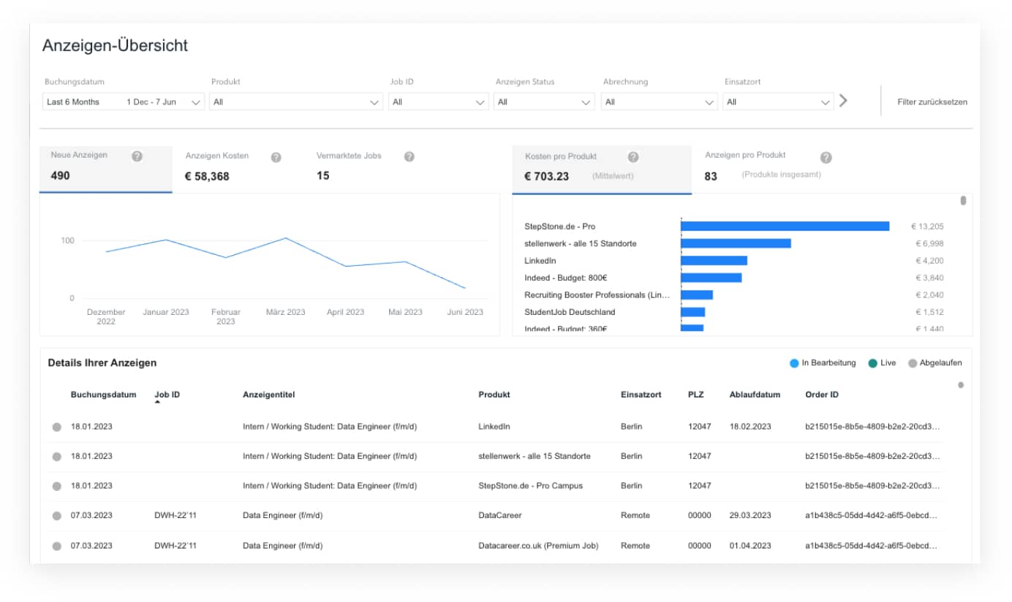The width and height of the screenshot is (1012, 602).
Task: Open the Produkt filter dropdown
Action: pos(296,102)
